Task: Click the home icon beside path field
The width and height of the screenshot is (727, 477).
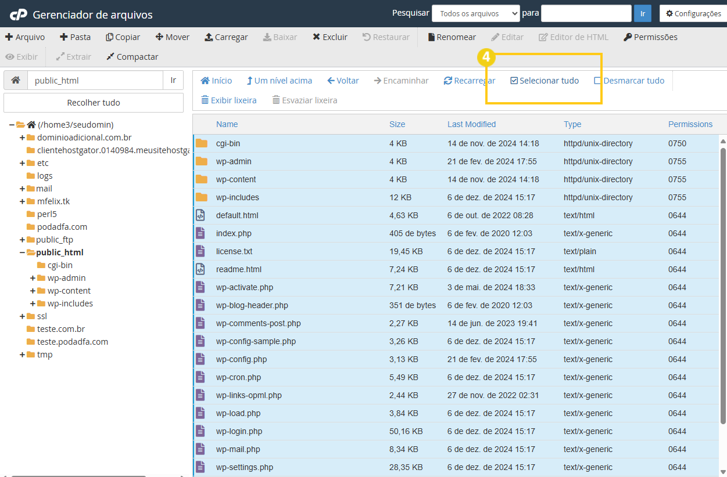Action: click(16, 81)
